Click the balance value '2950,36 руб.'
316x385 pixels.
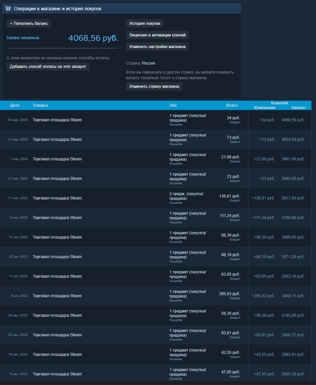coord(293,374)
